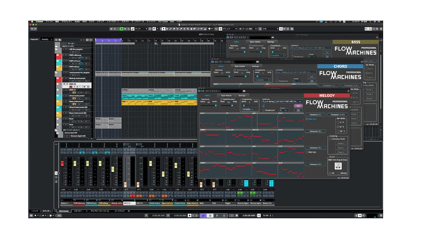
Task: Open the style palette dropdown in Melody
Action: click(282, 101)
